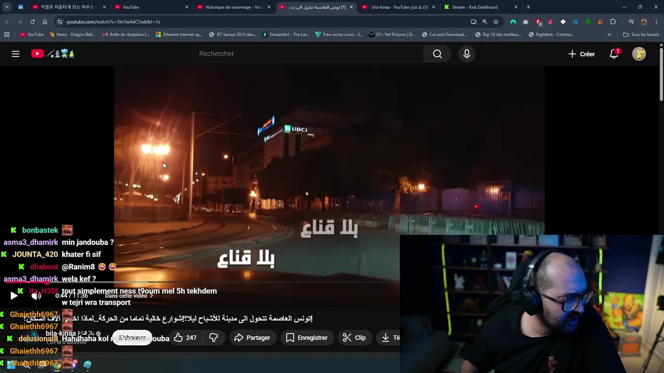Switch to the plain YouTube tab
The image size is (664, 373).
coord(151,7)
